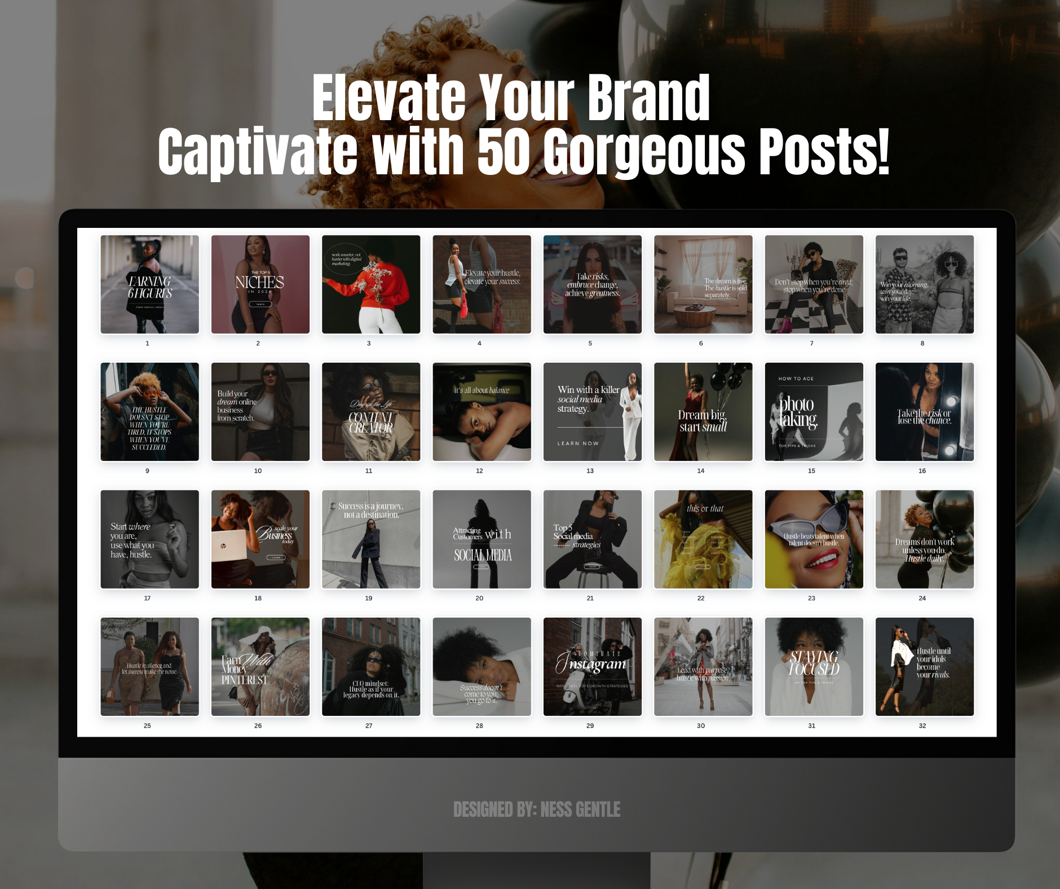Click the 'Win your morning' post thumbnail
This screenshot has width=1060, height=889.
(x=925, y=284)
